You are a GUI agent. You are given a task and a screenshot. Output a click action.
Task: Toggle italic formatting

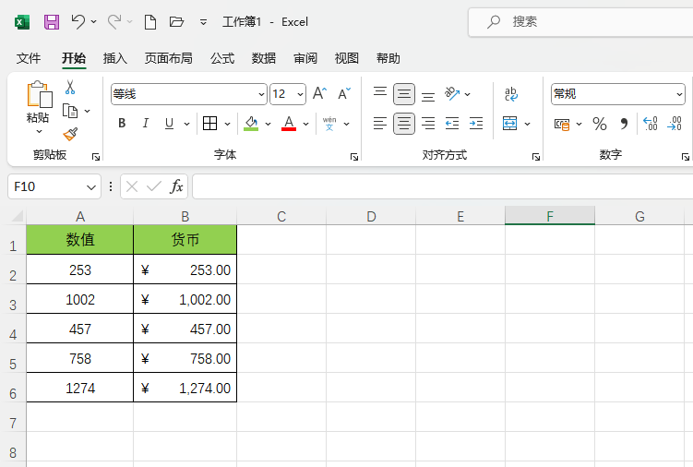pos(146,124)
